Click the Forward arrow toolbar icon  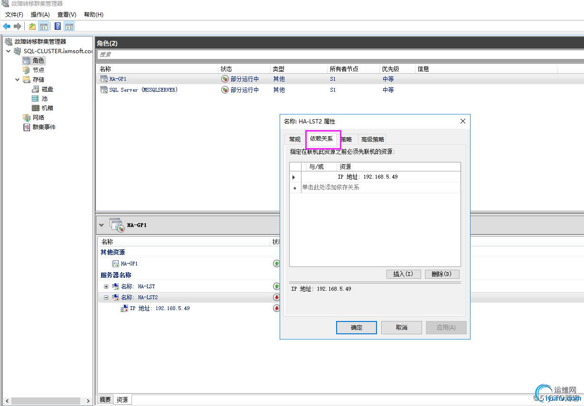18,26
